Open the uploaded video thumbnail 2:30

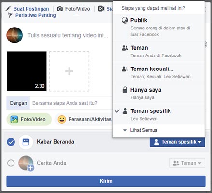click(x=27, y=71)
